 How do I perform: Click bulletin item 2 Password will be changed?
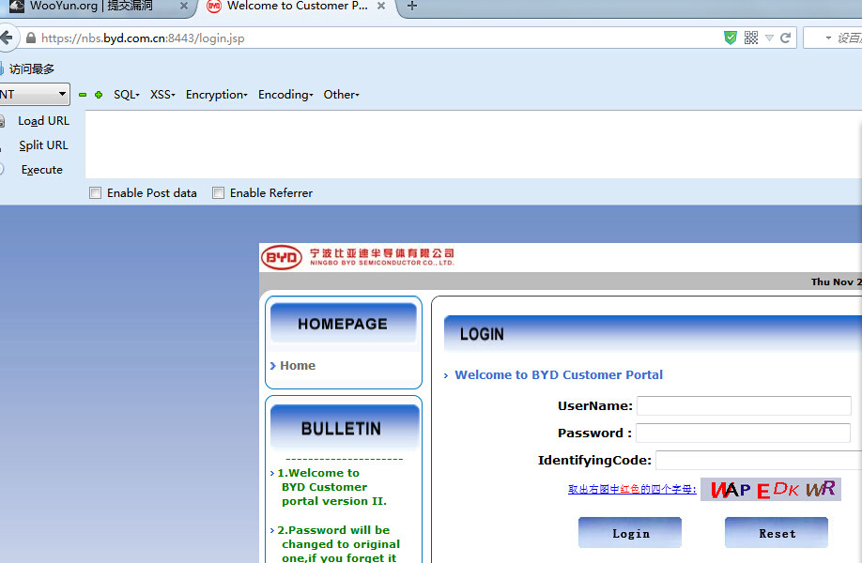click(339, 544)
